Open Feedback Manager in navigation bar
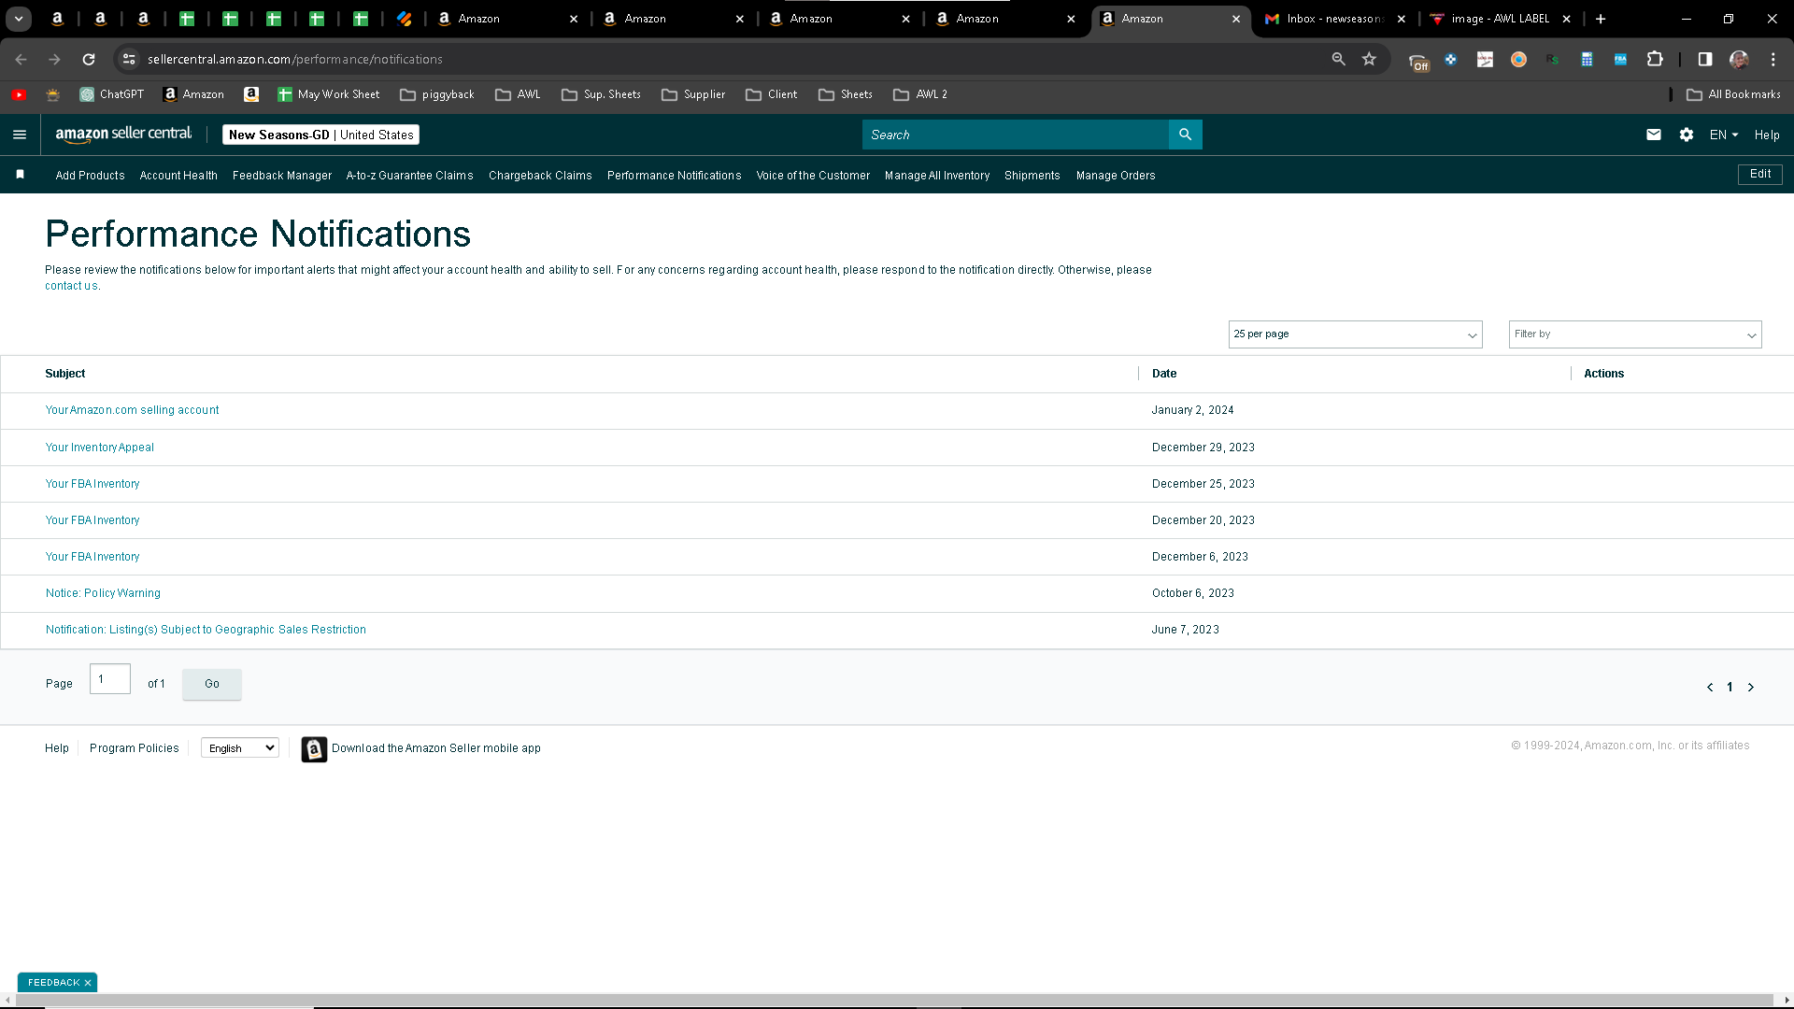The height and width of the screenshot is (1009, 1794). 282,176
